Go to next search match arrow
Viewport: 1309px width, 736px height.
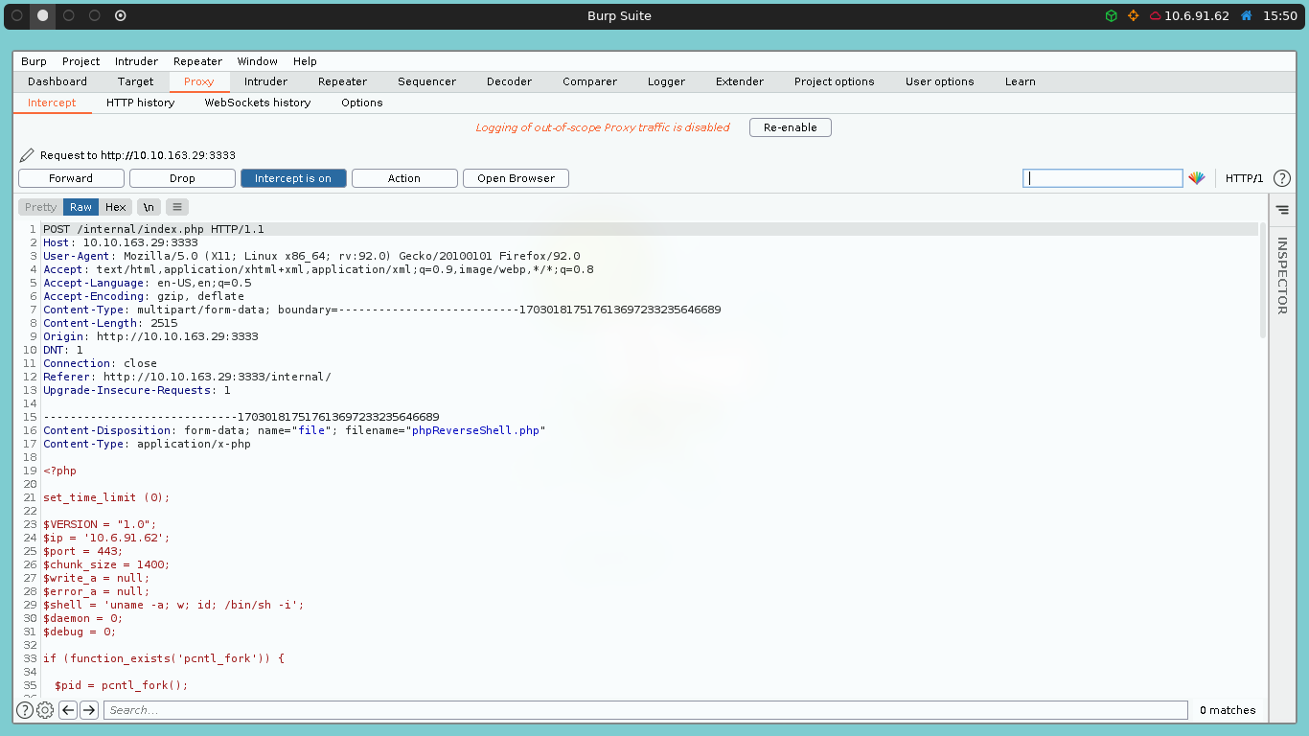pyautogui.click(x=89, y=710)
